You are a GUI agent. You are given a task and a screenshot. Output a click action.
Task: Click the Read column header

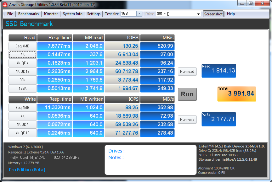tap(23, 38)
